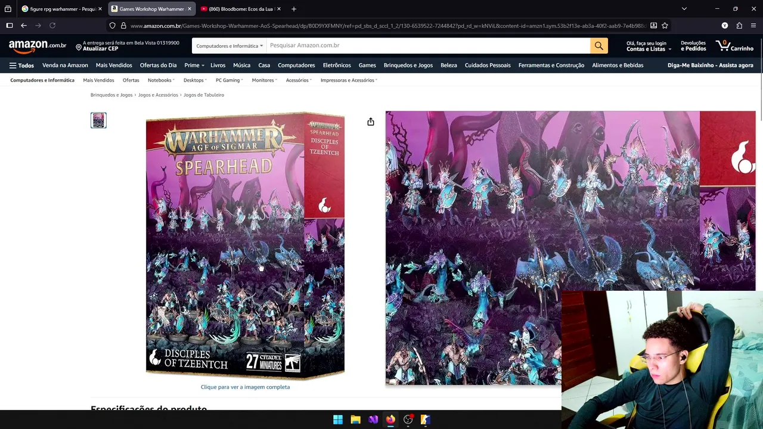Screen dimensions: 763x429
Task: Click the browser URL address field
Action: 387,26
